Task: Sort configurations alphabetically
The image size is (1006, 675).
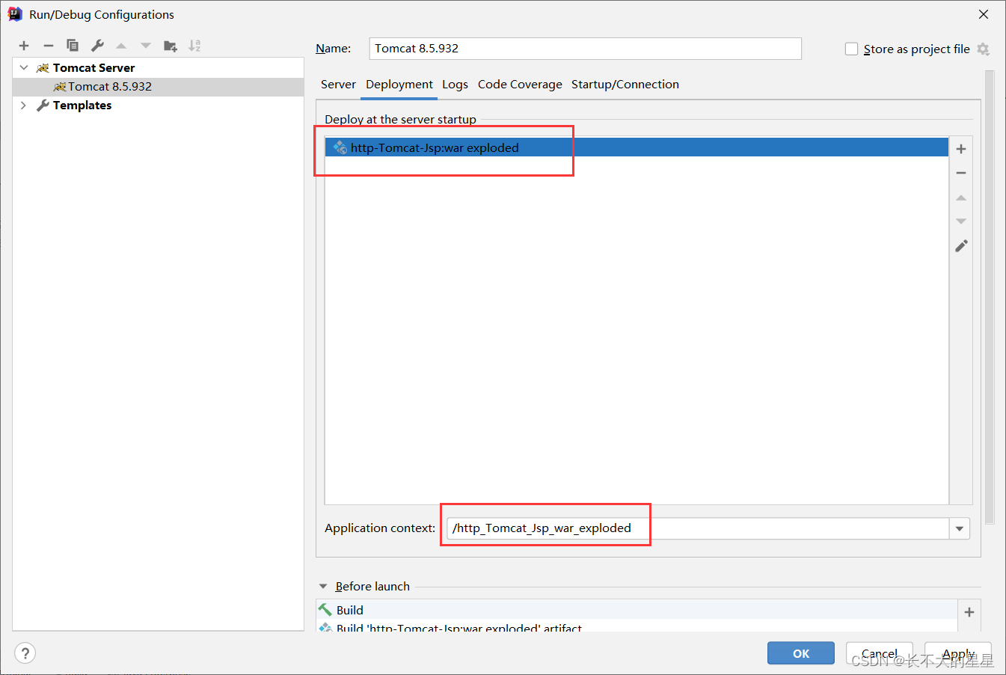Action: [x=194, y=46]
